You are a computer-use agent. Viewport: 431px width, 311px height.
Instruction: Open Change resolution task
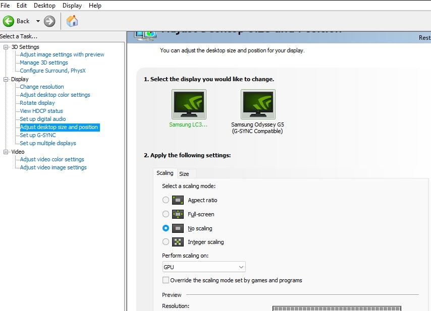(42, 87)
